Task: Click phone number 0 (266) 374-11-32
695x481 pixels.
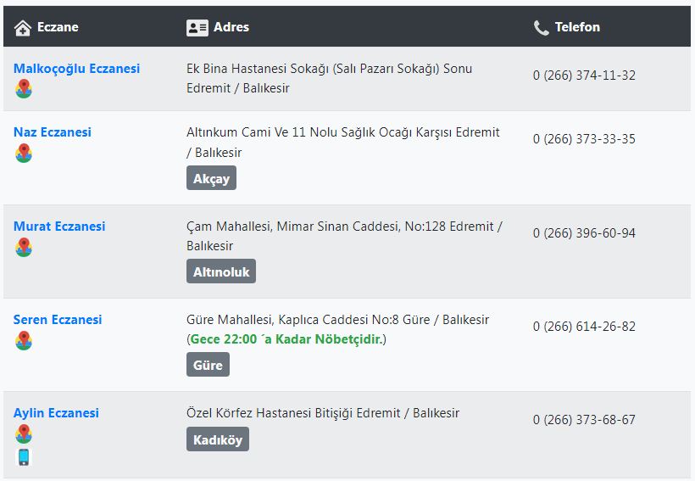Action: pyautogui.click(x=584, y=75)
